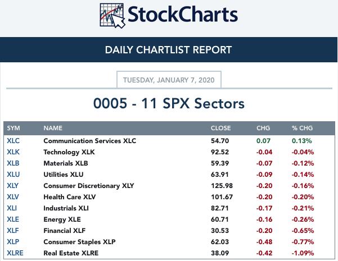This screenshot has width=338, height=261.
Task: Open the XLF ticker link
Action: coord(12,231)
